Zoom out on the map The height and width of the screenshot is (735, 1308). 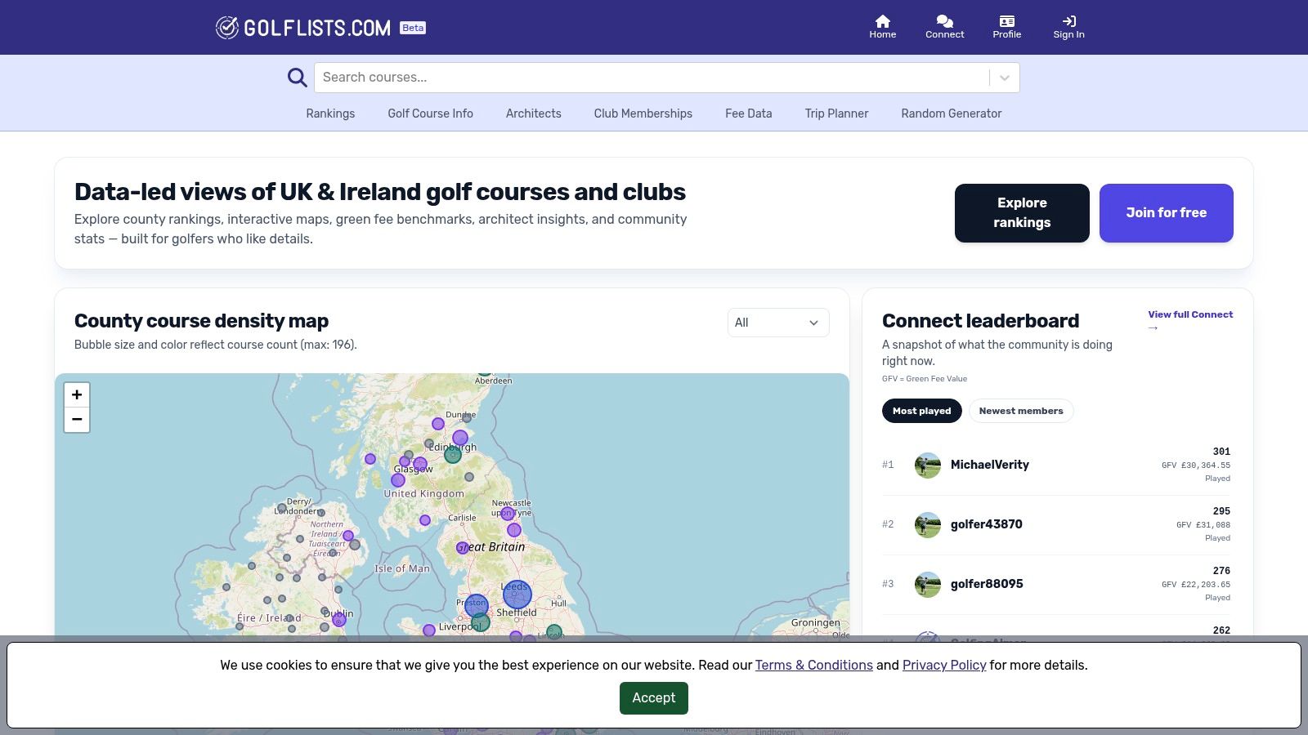[x=77, y=420]
